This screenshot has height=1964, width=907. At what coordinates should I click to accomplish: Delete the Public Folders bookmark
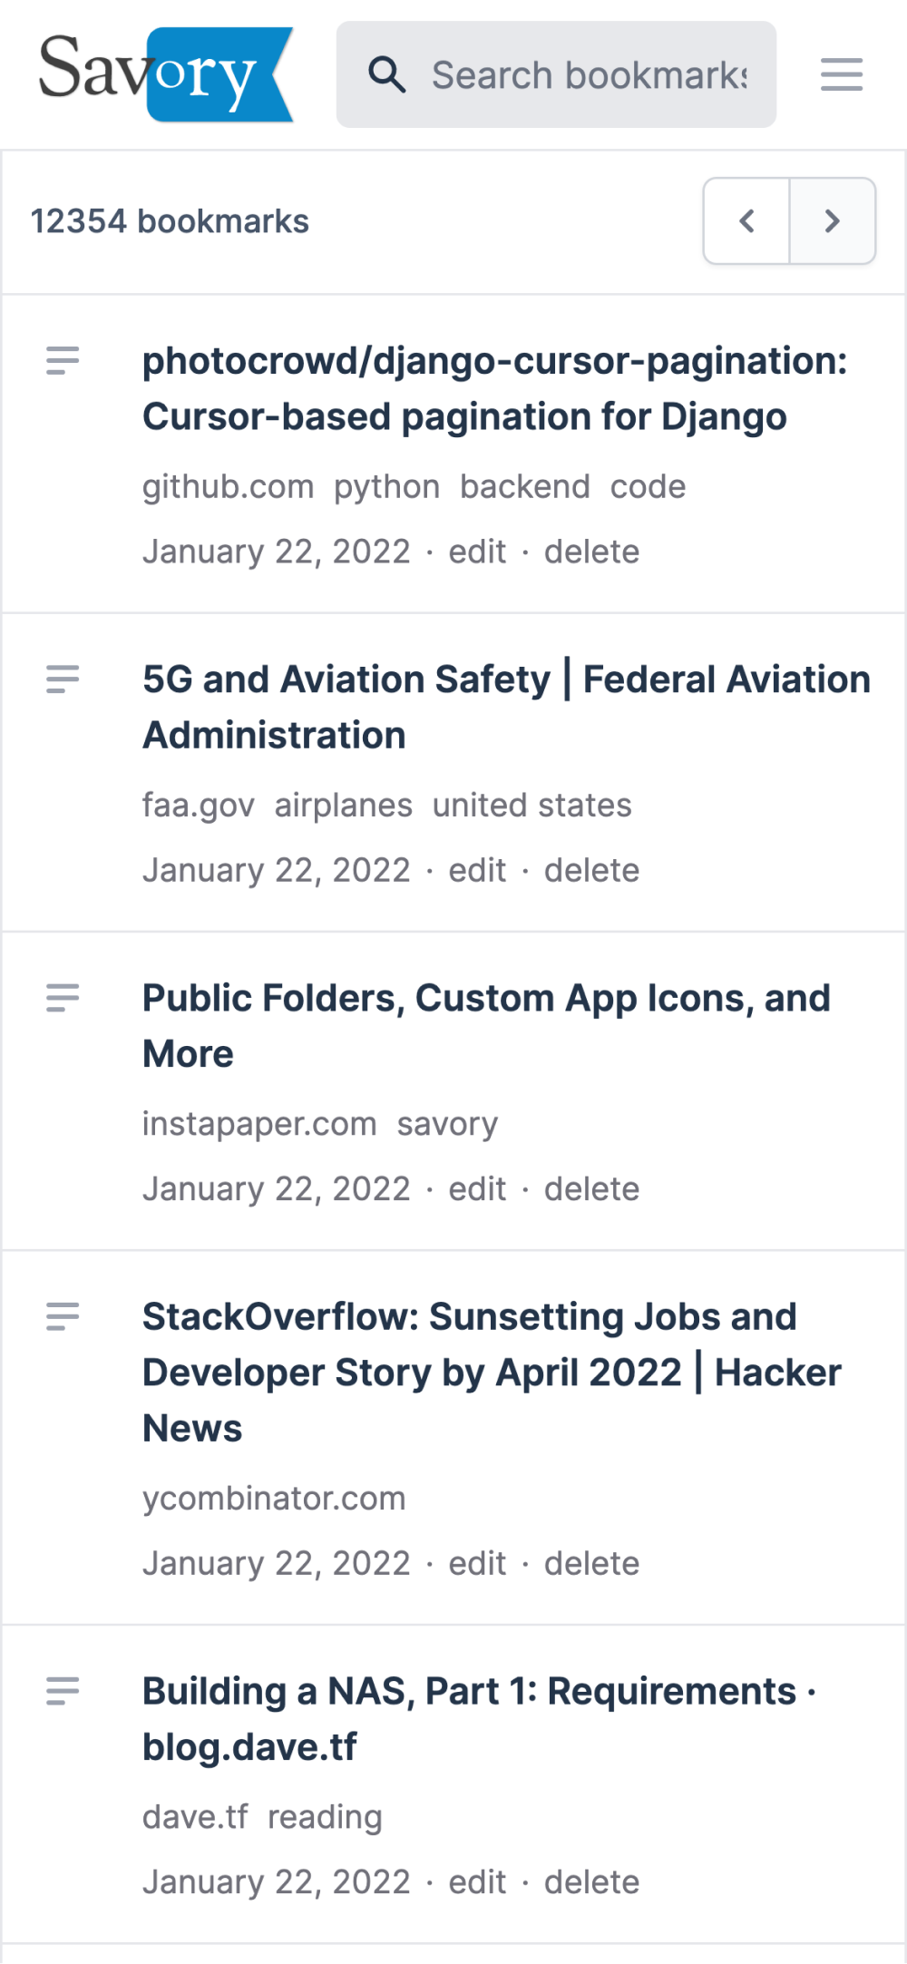pos(591,1188)
